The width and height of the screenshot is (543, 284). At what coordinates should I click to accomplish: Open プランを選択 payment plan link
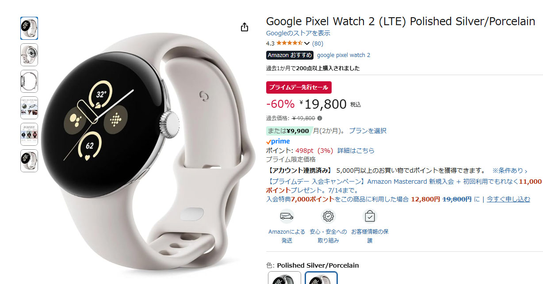click(367, 131)
